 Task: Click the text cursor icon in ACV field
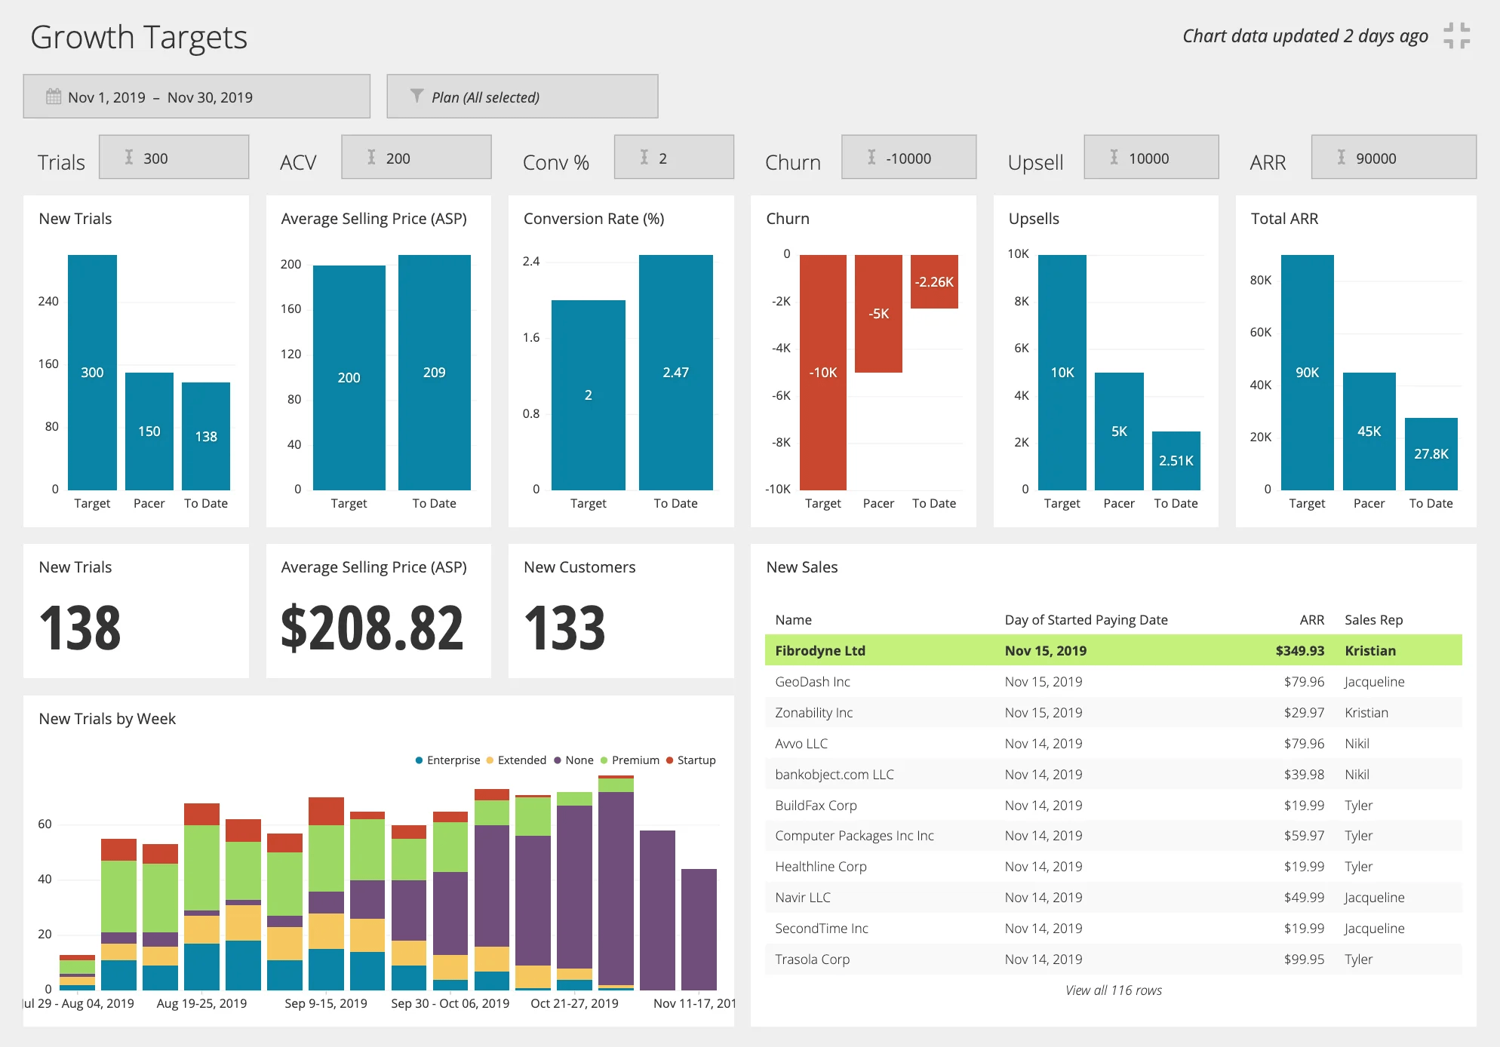click(x=371, y=158)
